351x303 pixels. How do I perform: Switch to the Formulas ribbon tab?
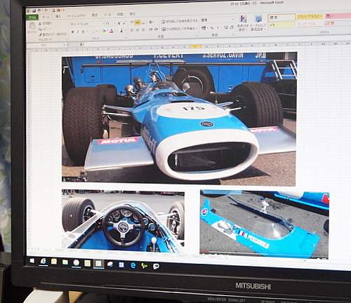tap(95, 15)
